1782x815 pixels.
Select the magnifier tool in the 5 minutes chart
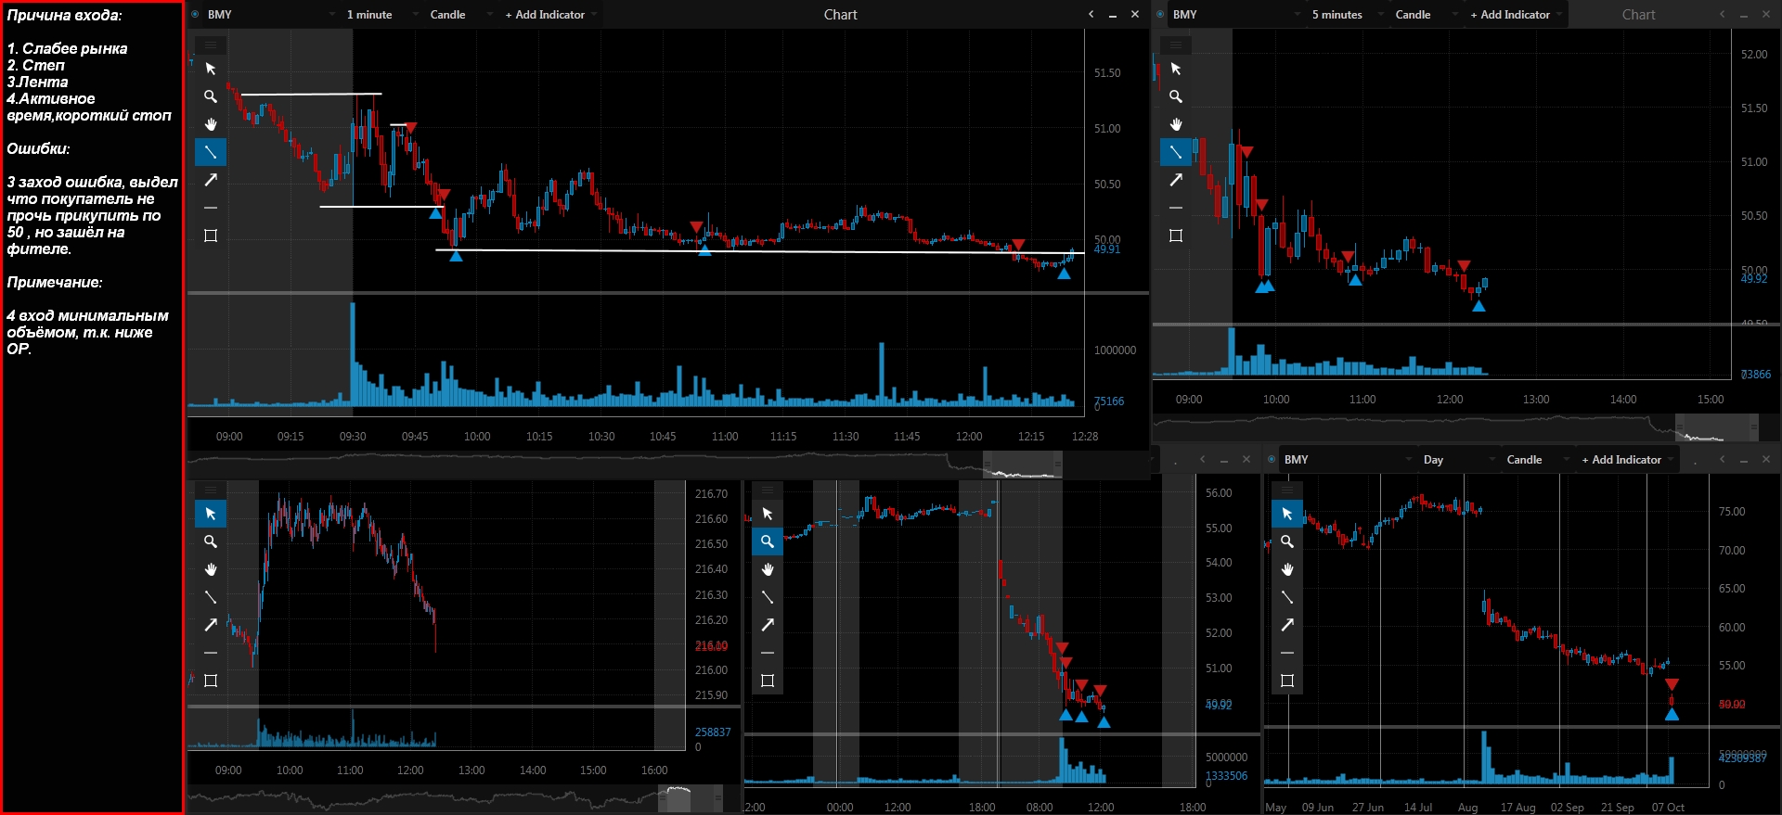[x=1176, y=96]
